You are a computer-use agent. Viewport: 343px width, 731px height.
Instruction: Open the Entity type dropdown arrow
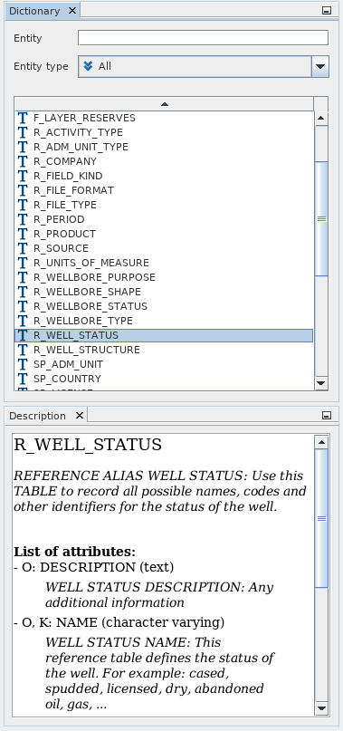(319, 66)
